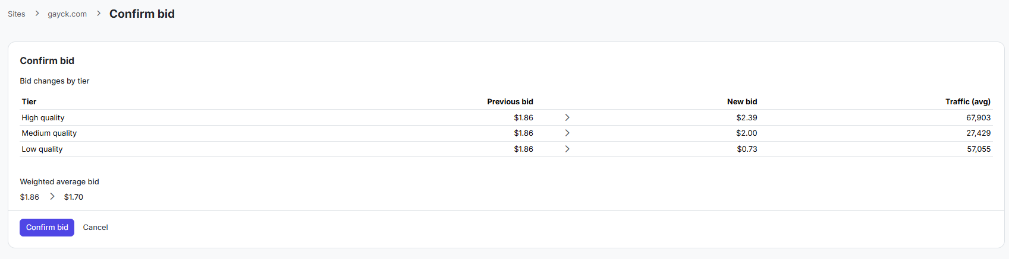Select the Medium quality tier label

click(x=49, y=133)
